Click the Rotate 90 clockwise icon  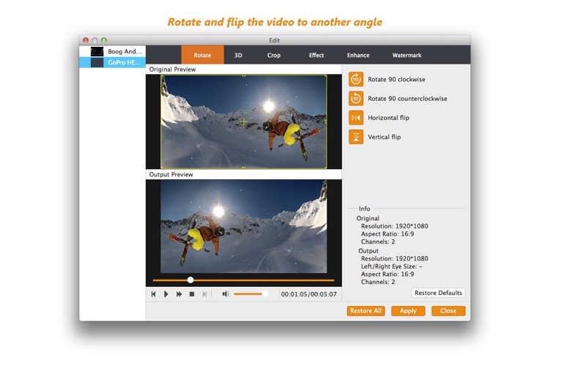pyautogui.click(x=356, y=79)
